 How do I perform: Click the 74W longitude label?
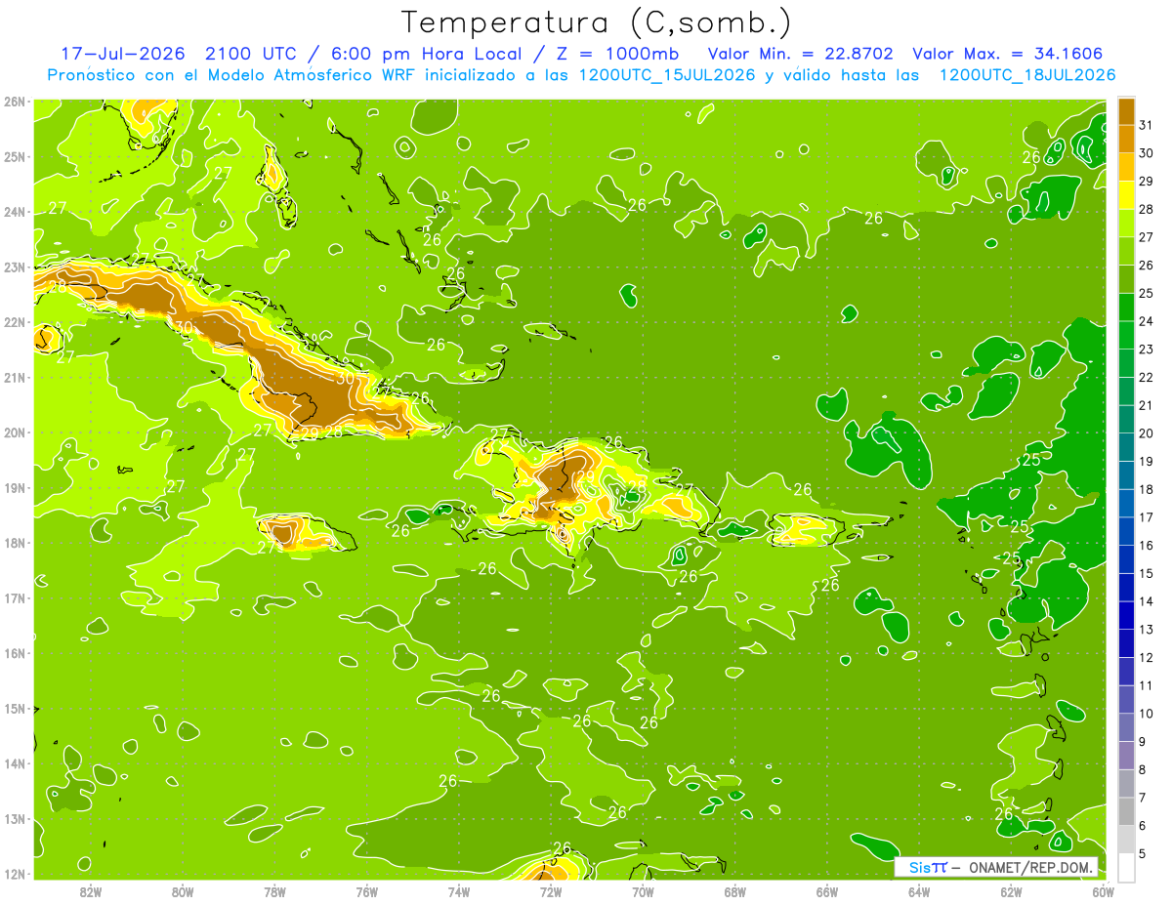(x=459, y=891)
